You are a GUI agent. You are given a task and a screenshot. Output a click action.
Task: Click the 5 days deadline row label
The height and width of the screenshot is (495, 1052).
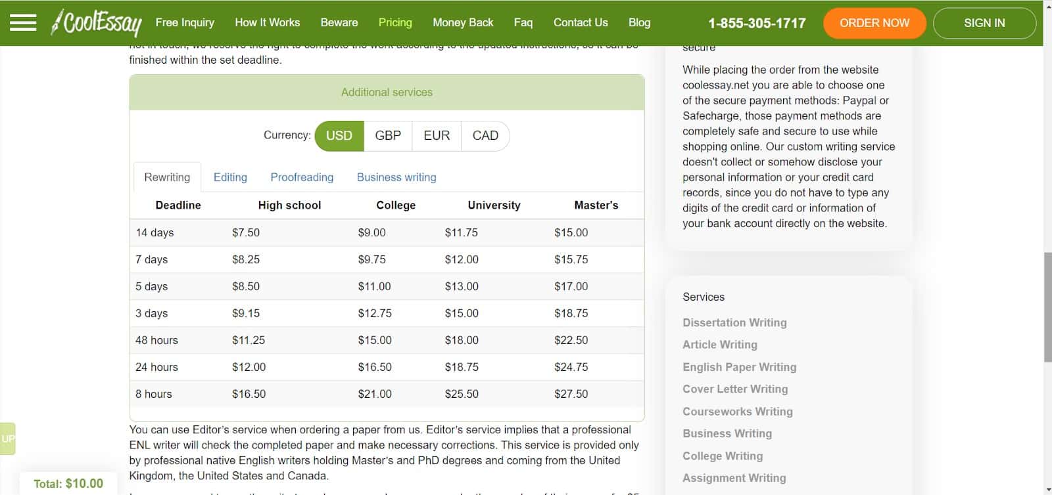151,287
